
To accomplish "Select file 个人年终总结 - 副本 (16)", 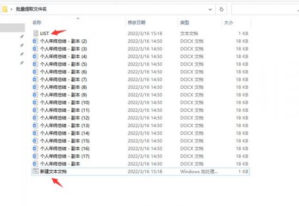I will pos(65,148).
